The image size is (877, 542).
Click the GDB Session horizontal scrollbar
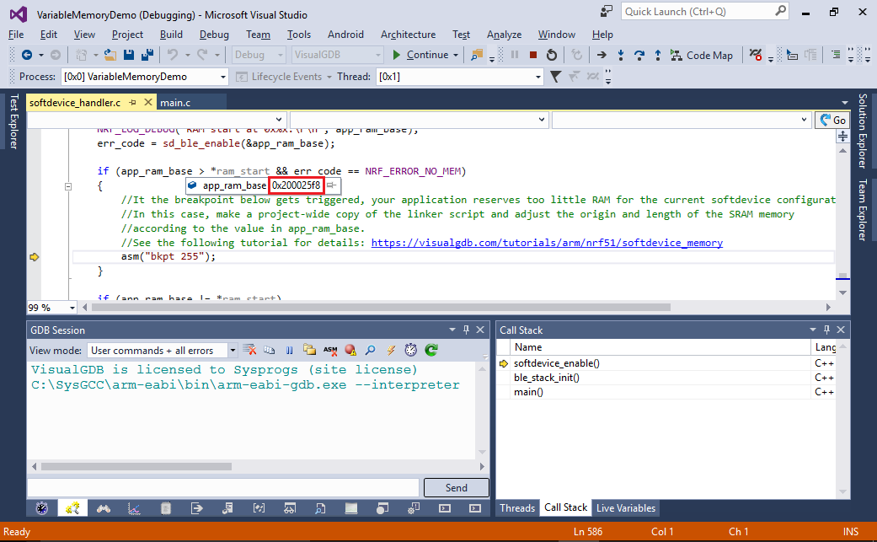136,466
